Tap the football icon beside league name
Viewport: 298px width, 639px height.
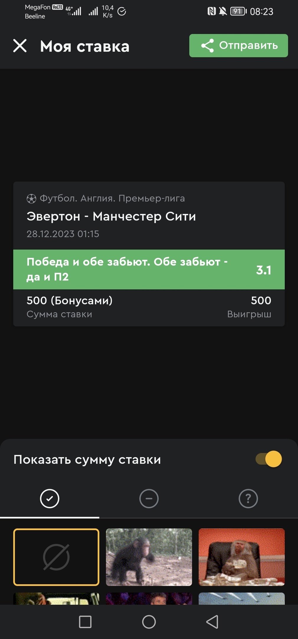pyautogui.click(x=31, y=199)
